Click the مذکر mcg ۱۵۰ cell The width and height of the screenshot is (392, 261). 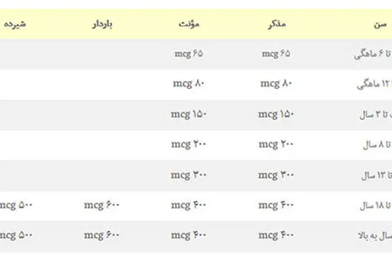pos(276,114)
